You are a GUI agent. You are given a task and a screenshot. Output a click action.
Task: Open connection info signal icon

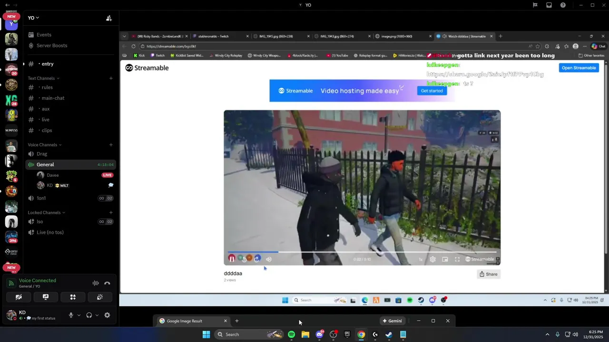[x=11, y=283]
